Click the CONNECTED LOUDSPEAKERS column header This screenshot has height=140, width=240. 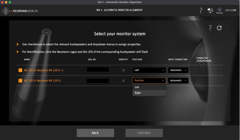[x=204, y=59]
